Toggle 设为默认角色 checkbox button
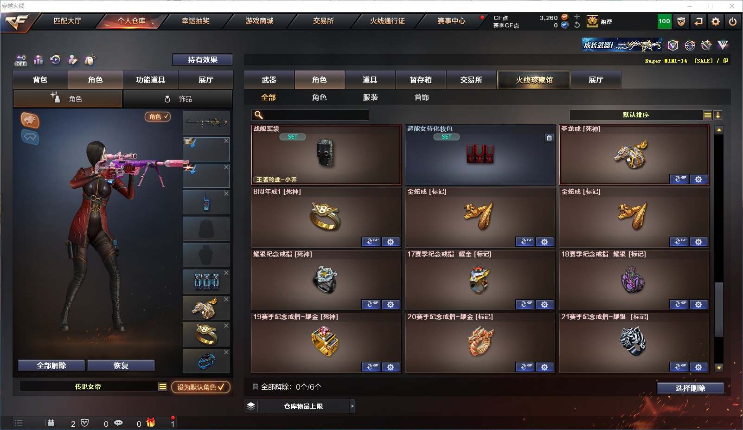This screenshot has height=430, width=743. (200, 387)
